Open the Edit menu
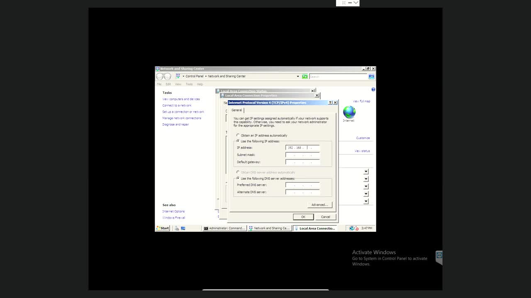The width and height of the screenshot is (531, 298). [168, 84]
